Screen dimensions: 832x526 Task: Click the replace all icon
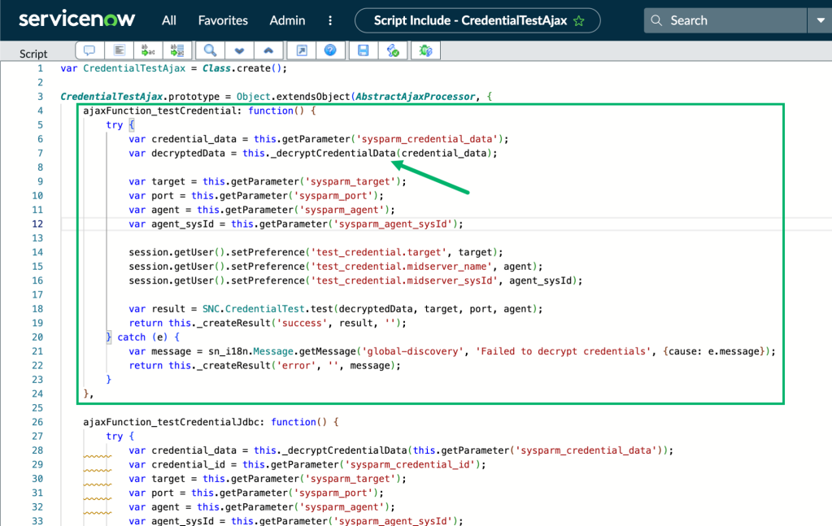tap(177, 50)
